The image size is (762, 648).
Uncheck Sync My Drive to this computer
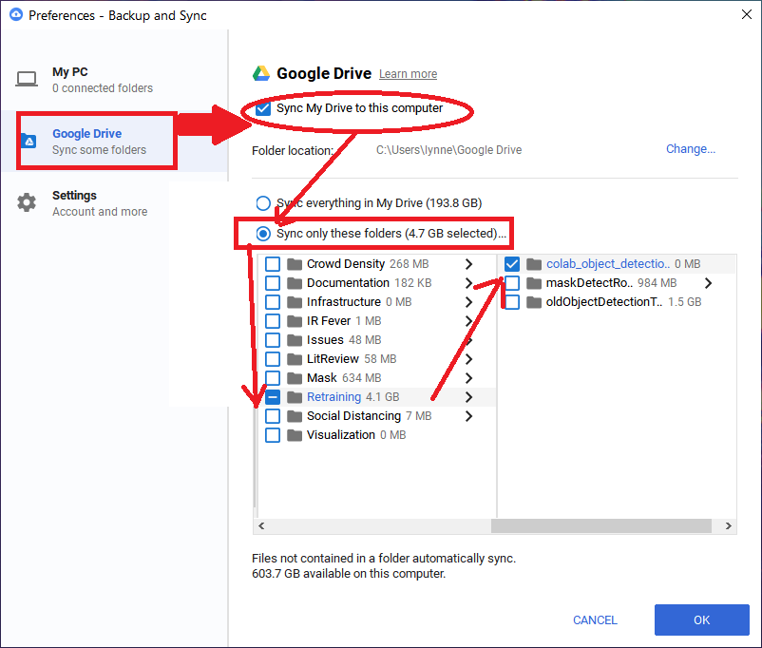[x=263, y=108]
